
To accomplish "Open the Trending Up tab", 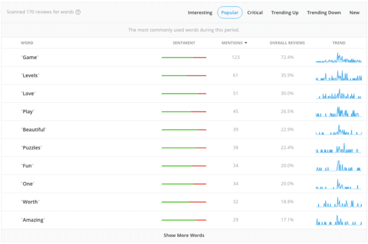I will [x=285, y=13].
